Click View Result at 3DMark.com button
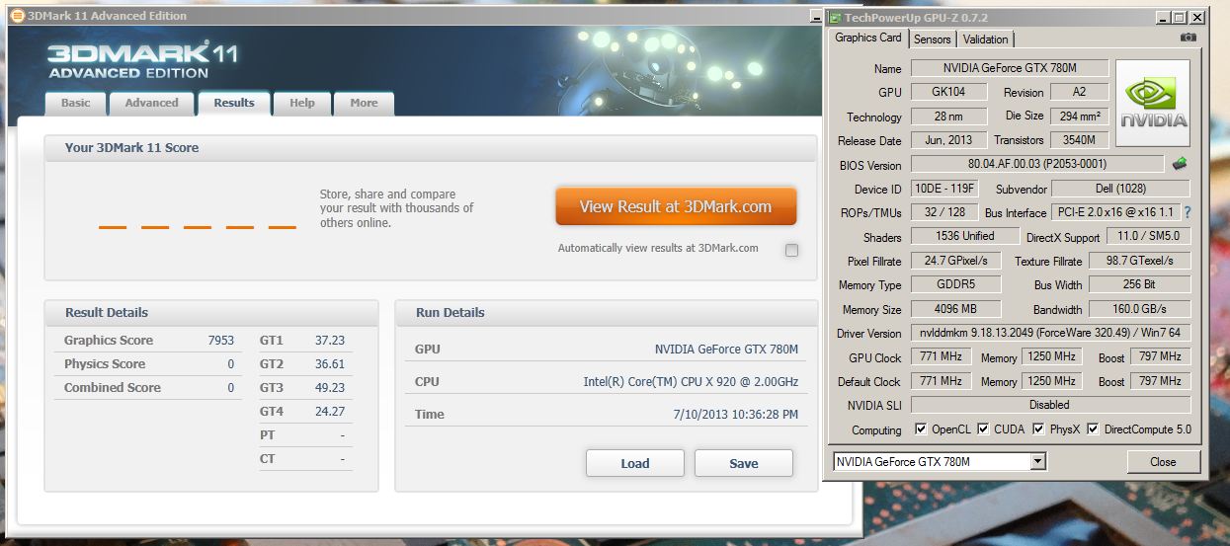Screen dimensions: 1230x546 pyautogui.click(x=676, y=206)
